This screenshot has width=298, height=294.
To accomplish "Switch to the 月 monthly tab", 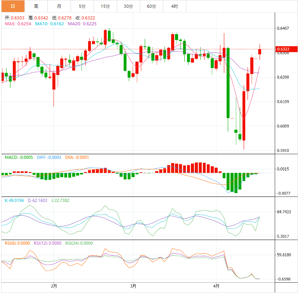I will coord(59,6).
